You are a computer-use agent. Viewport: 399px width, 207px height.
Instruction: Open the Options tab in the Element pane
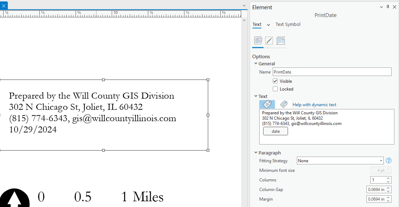click(x=258, y=40)
